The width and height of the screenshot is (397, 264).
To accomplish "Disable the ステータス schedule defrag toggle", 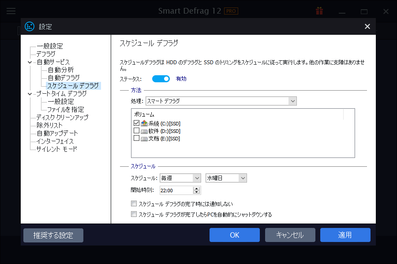I will click(161, 79).
